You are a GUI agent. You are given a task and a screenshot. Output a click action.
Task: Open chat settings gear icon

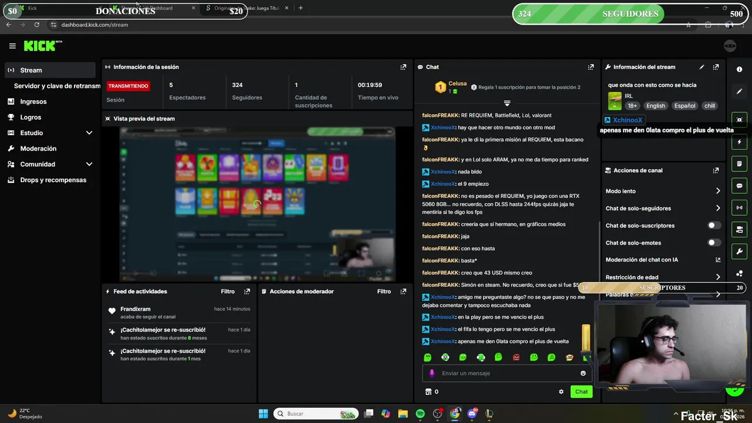click(x=561, y=392)
